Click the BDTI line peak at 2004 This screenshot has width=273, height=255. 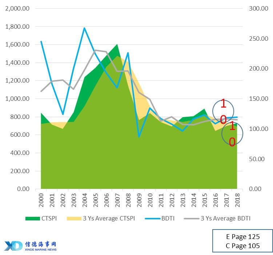(84, 28)
